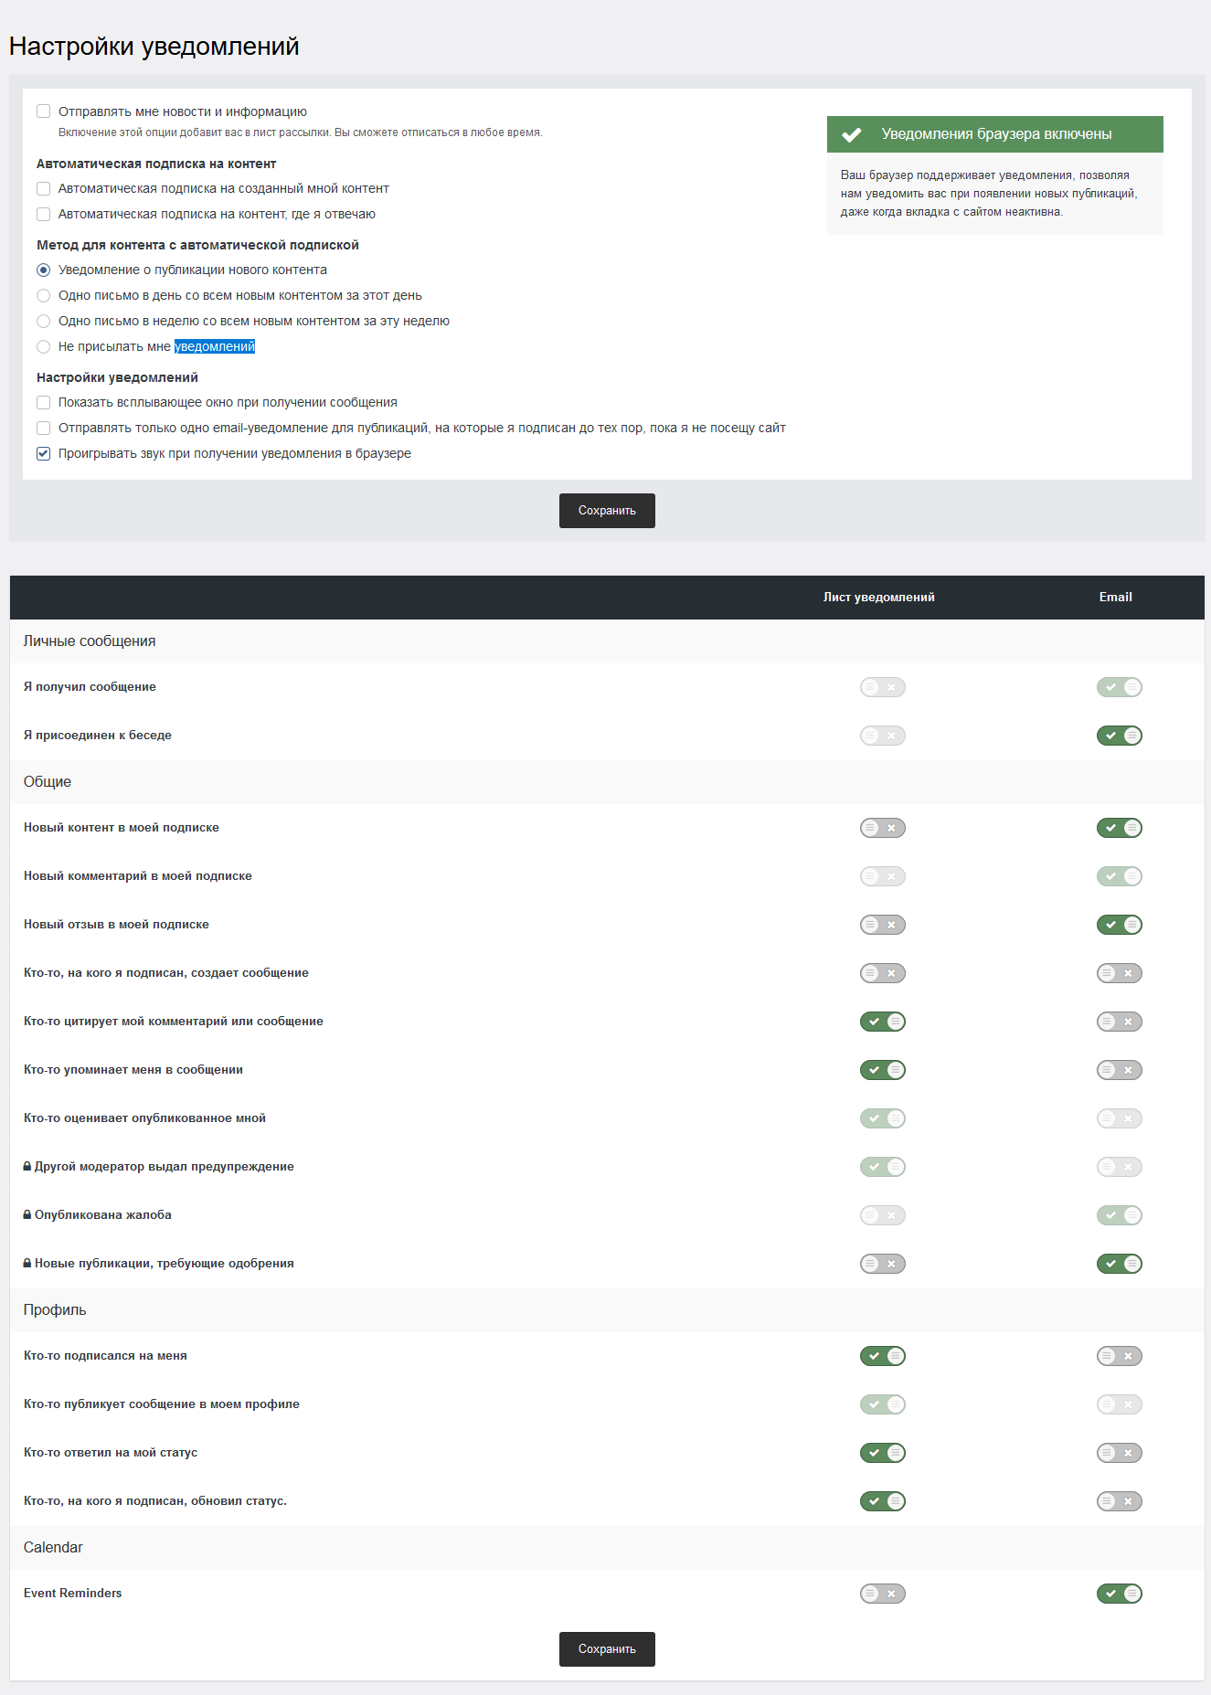
Task: Toggle notification list for Кто-то подписался на меня
Action: (x=882, y=1356)
